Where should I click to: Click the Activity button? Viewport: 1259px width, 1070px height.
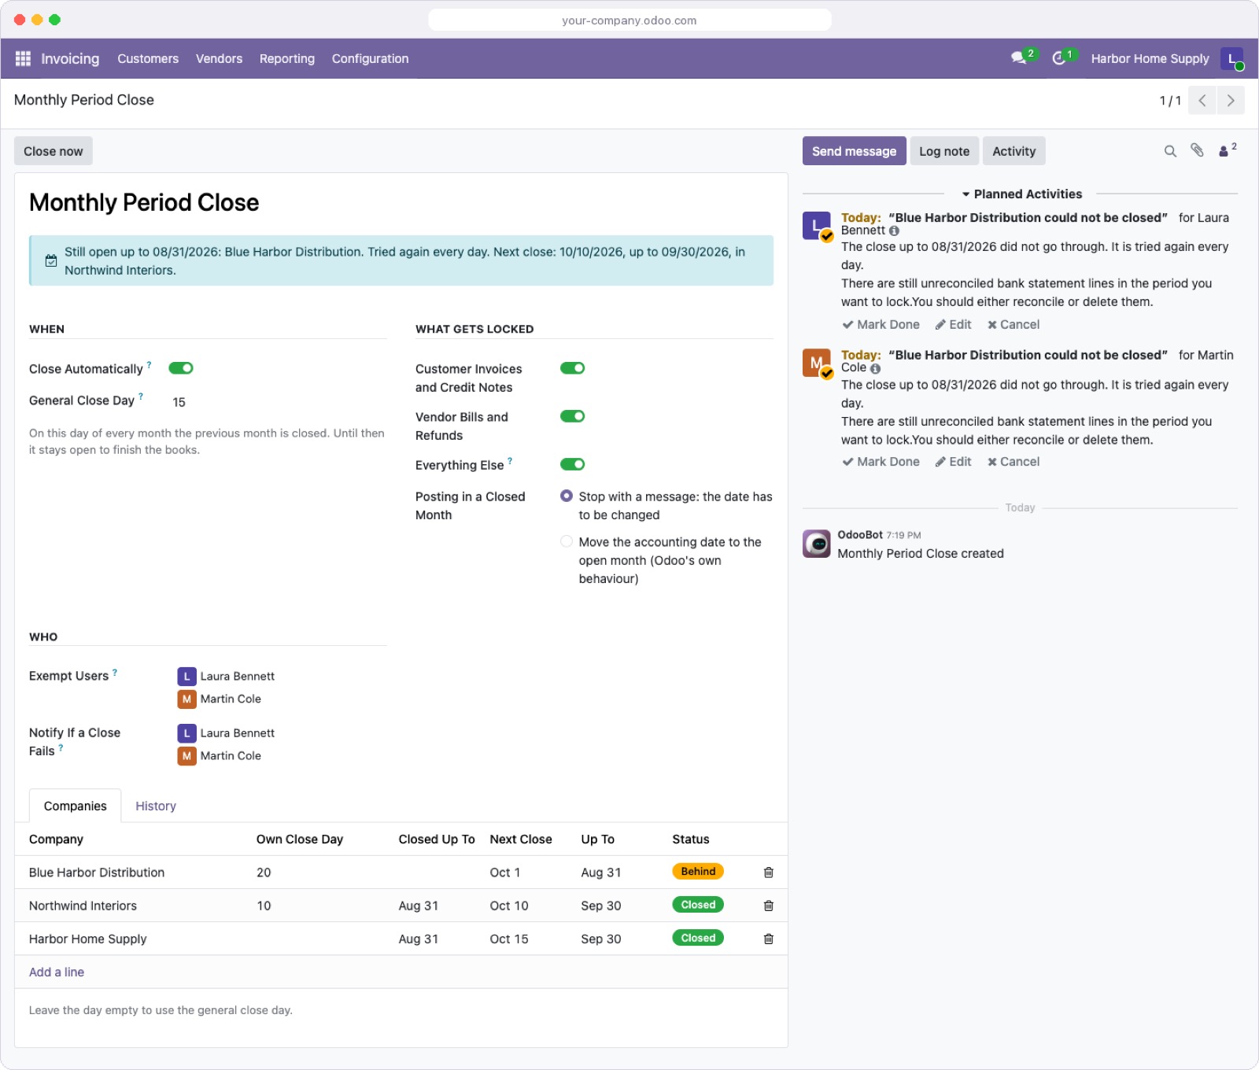pos(1013,151)
